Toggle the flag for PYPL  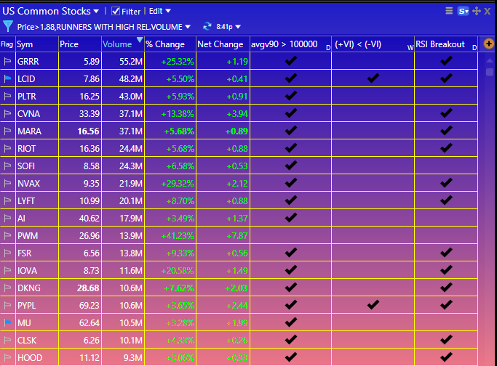7,305
